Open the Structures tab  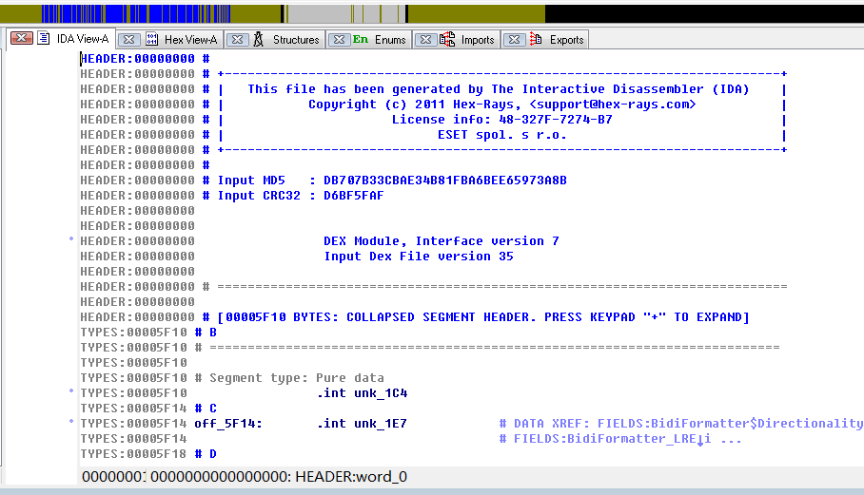coord(296,40)
